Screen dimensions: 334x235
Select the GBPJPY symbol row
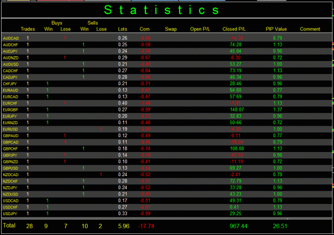pos(167,155)
